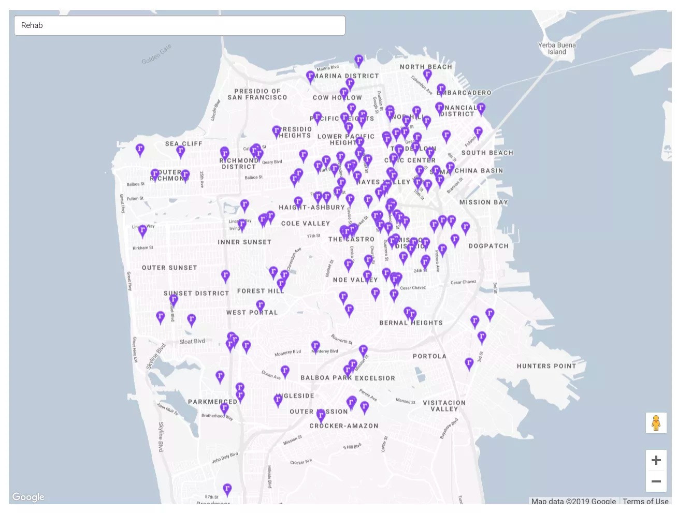Click the Yerba Buena Island label

click(557, 49)
